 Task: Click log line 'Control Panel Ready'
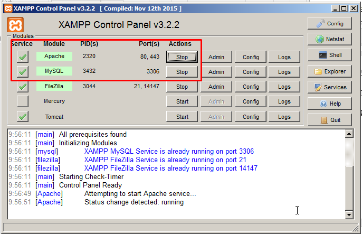pos(91,185)
